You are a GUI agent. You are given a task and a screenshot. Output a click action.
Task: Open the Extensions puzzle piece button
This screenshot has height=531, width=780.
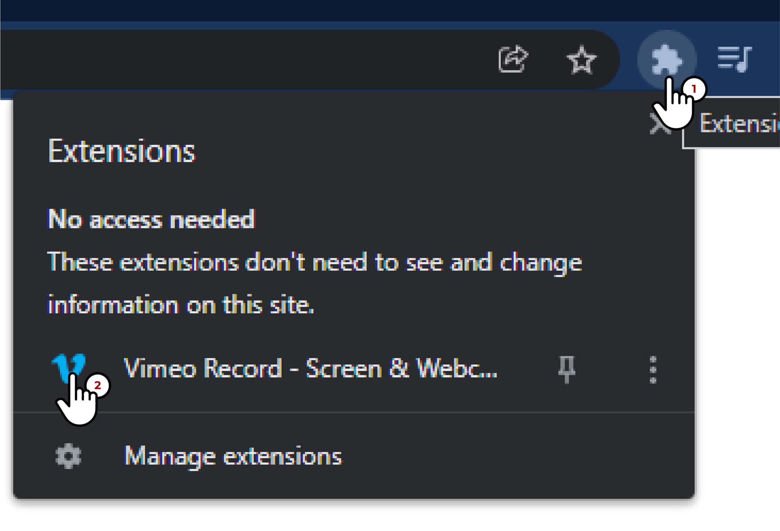(x=667, y=59)
